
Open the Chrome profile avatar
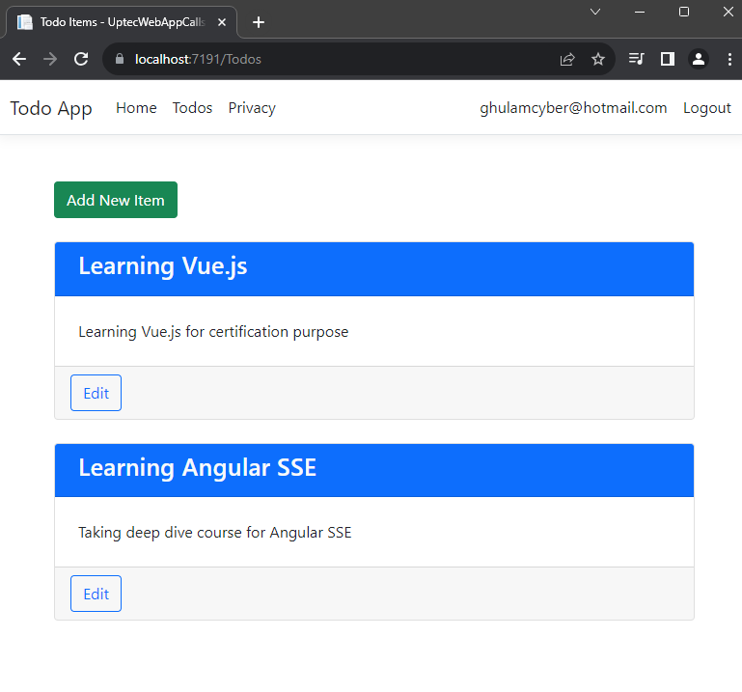coord(698,59)
